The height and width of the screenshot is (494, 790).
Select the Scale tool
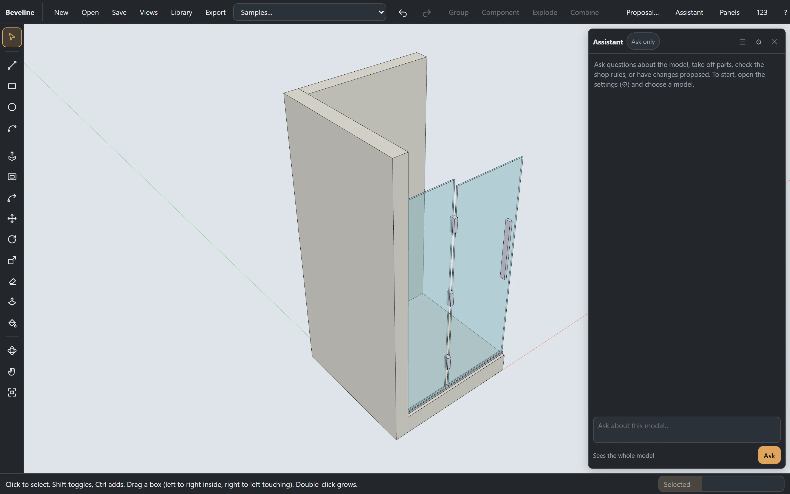[x=12, y=260]
